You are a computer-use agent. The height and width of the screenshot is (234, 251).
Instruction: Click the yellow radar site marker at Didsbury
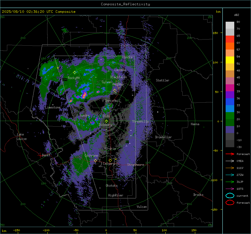(x=106, y=121)
